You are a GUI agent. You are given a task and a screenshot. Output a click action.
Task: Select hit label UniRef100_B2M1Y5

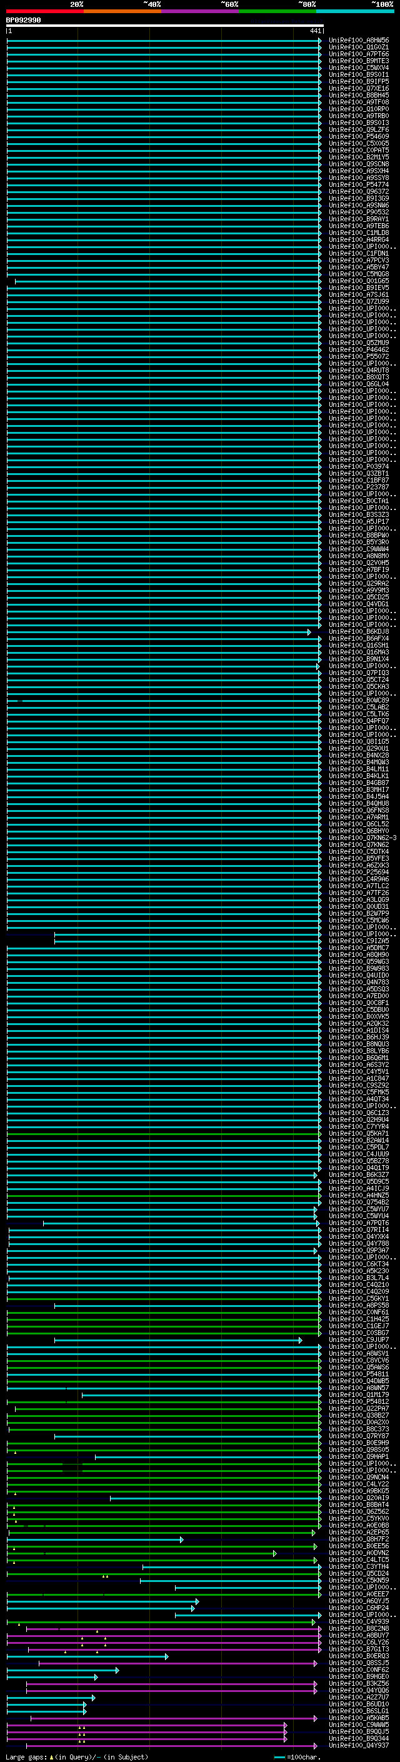coord(359,158)
